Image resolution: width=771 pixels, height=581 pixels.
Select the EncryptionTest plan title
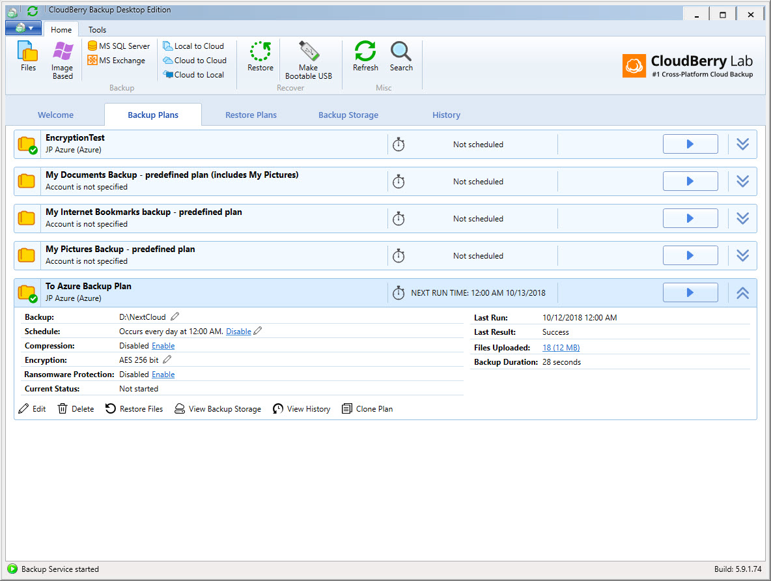75,137
